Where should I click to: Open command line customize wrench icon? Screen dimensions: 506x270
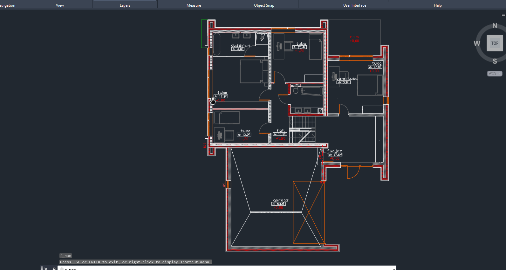coord(54,268)
